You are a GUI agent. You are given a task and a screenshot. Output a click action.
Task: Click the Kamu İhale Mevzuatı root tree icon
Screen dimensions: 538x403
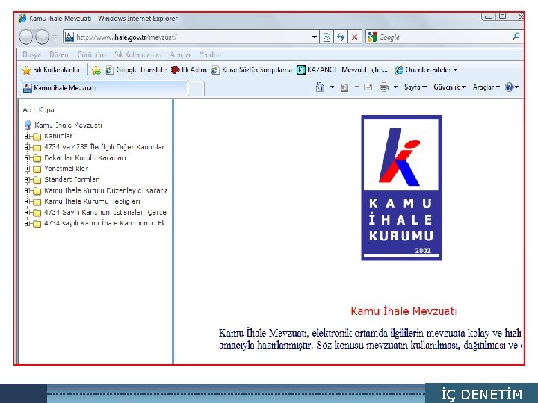(x=28, y=125)
